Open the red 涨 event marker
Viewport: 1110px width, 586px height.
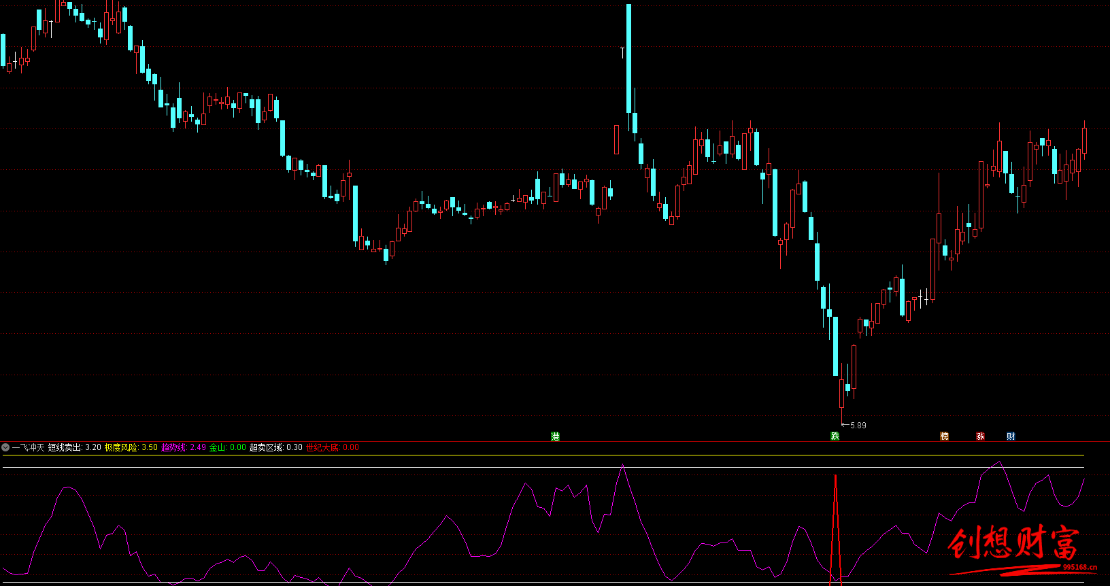coord(980,436)
